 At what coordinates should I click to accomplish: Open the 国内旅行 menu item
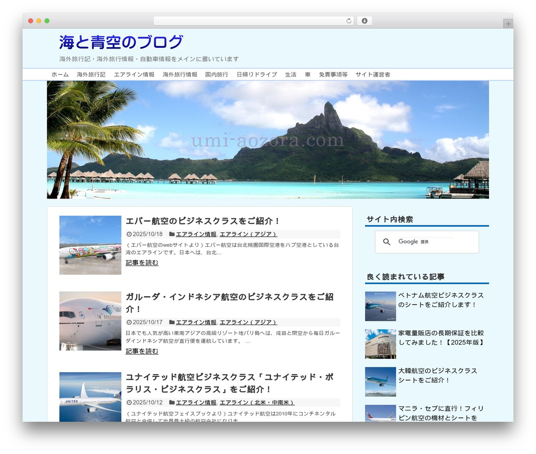(216, 75)
